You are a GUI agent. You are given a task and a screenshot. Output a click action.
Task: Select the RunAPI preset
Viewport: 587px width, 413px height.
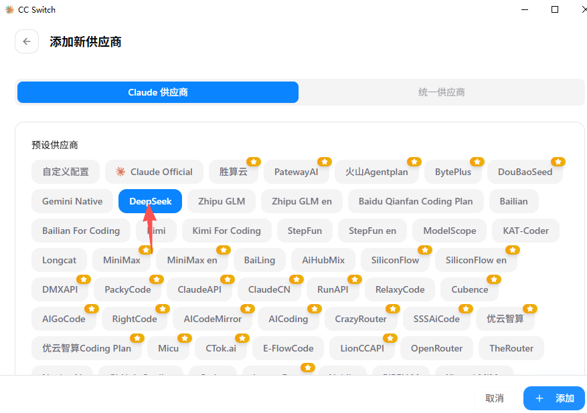[333, 289]
